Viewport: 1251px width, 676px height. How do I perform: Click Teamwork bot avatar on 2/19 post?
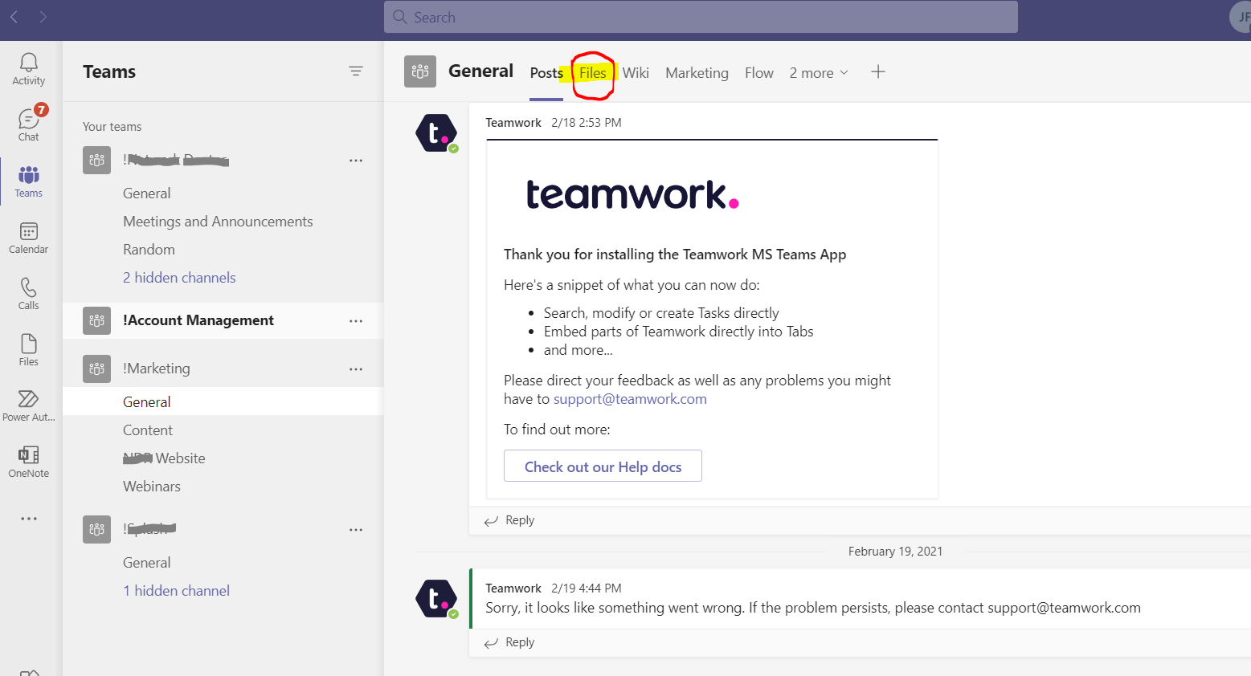click(436, 599)
